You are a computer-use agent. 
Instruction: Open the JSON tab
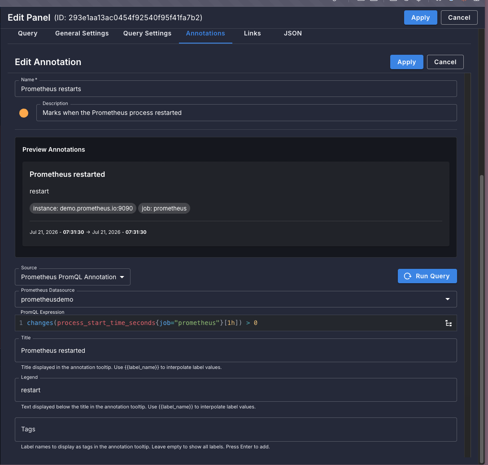point(292,33)
